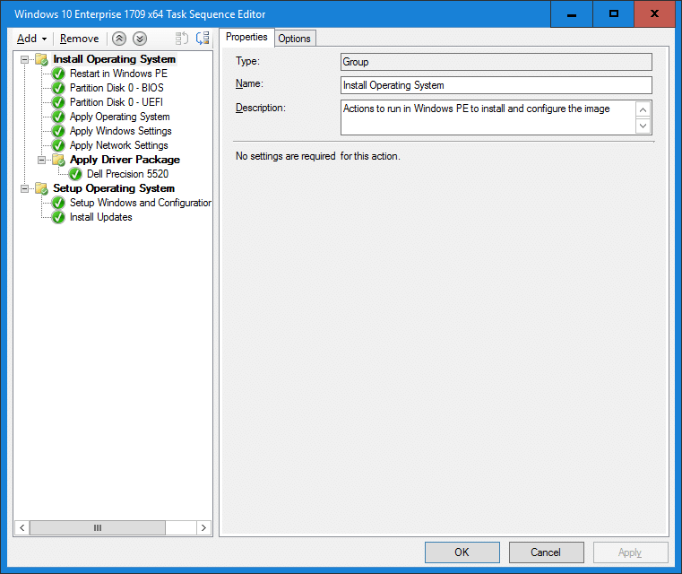Image resolution: width=682 pixels, height=574 pixels.
Task: Click the move step down arrow icon
Action: point(140,39)
